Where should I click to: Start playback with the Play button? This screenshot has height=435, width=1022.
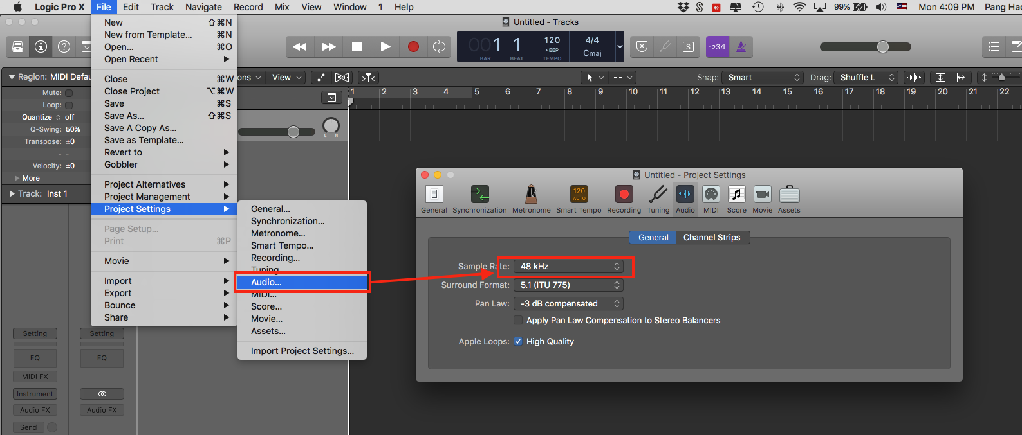coord(385,46)
